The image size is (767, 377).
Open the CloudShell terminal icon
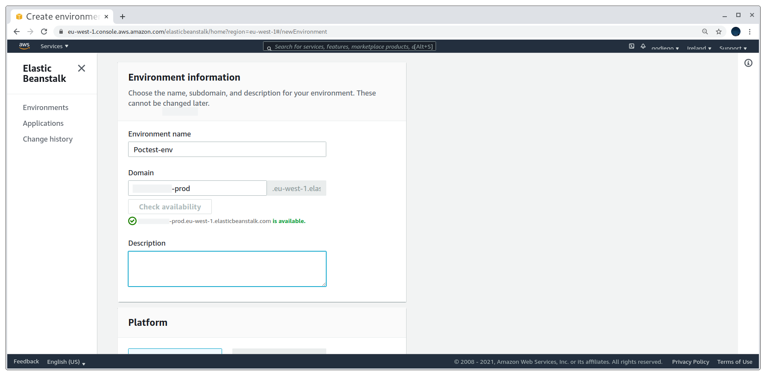coord(632,46)
